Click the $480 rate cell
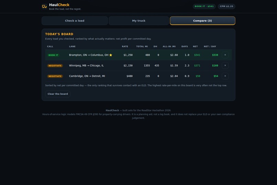Screen dimensions: 277x185 (x=130, y=76)
